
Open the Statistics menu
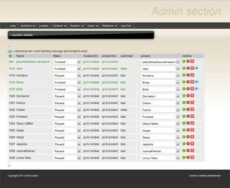pyautogui.click(x=109, y=26)
